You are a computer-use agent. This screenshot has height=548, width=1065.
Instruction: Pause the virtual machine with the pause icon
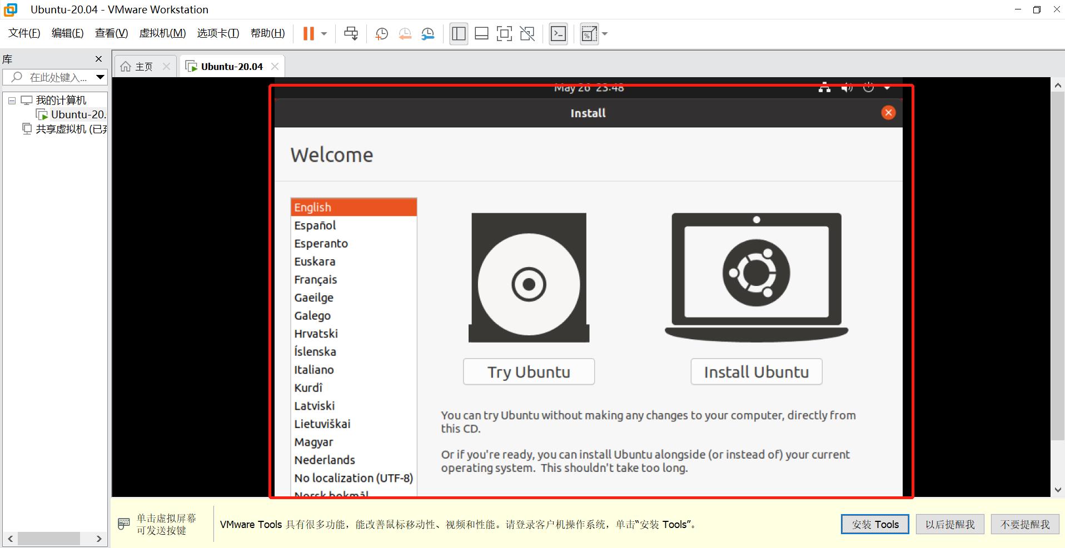pos(308,34)
